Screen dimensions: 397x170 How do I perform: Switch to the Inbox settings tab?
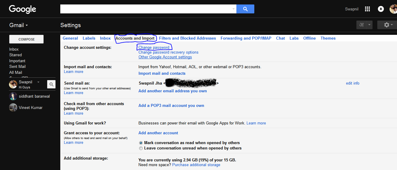pos(105,38)
